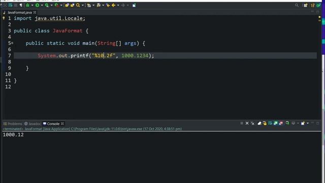Open the External Tools dropdown arrow
Viewport: 325px width, 183px height.
click(61, 5)
